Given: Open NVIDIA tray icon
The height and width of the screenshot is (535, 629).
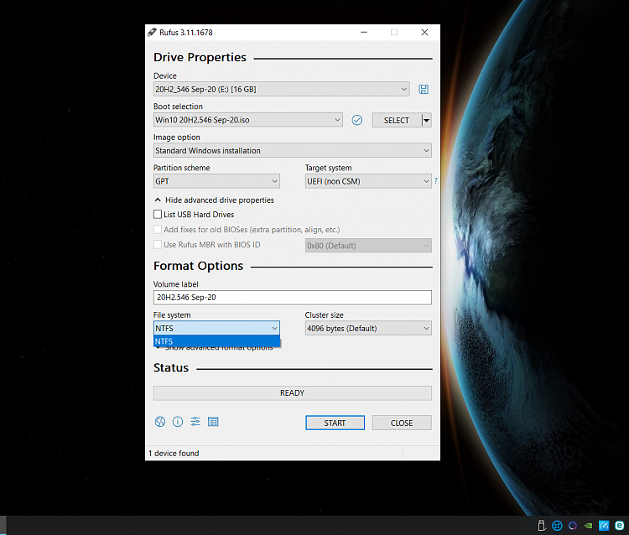Looking at the screenshot, I should coord(588,526).
